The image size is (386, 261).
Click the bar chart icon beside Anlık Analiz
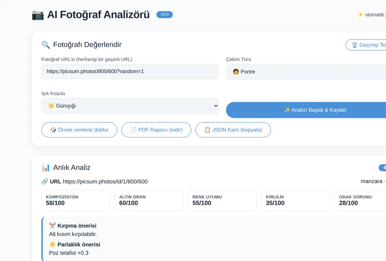click(x=46, y=167)
